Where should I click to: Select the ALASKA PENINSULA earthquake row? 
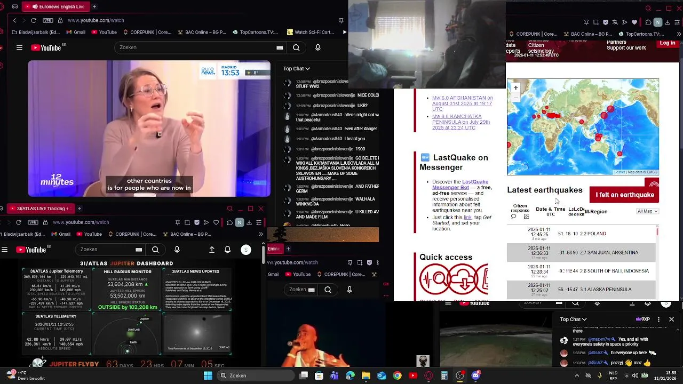pos(581,290)
